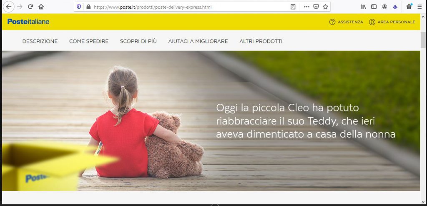
Task: Go back with the browser back arrow
Action: tap(9, 7)
